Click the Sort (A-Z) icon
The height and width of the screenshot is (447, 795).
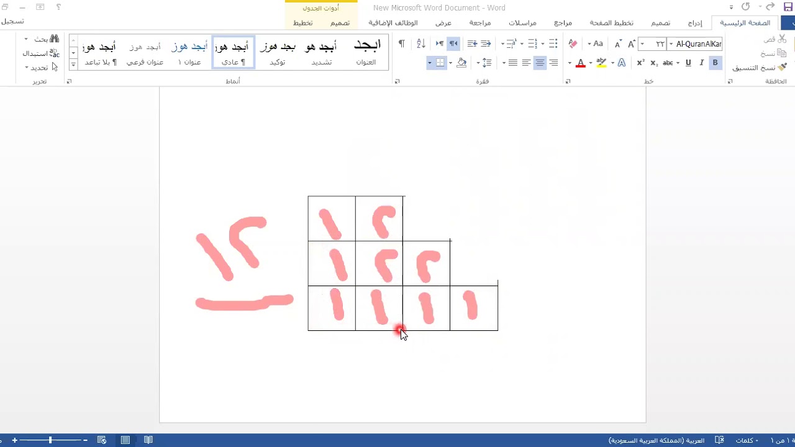coord(421,44)
